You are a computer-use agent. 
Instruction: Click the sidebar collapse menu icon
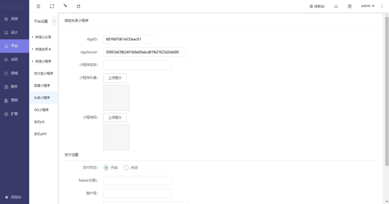[x=38, y=6]
